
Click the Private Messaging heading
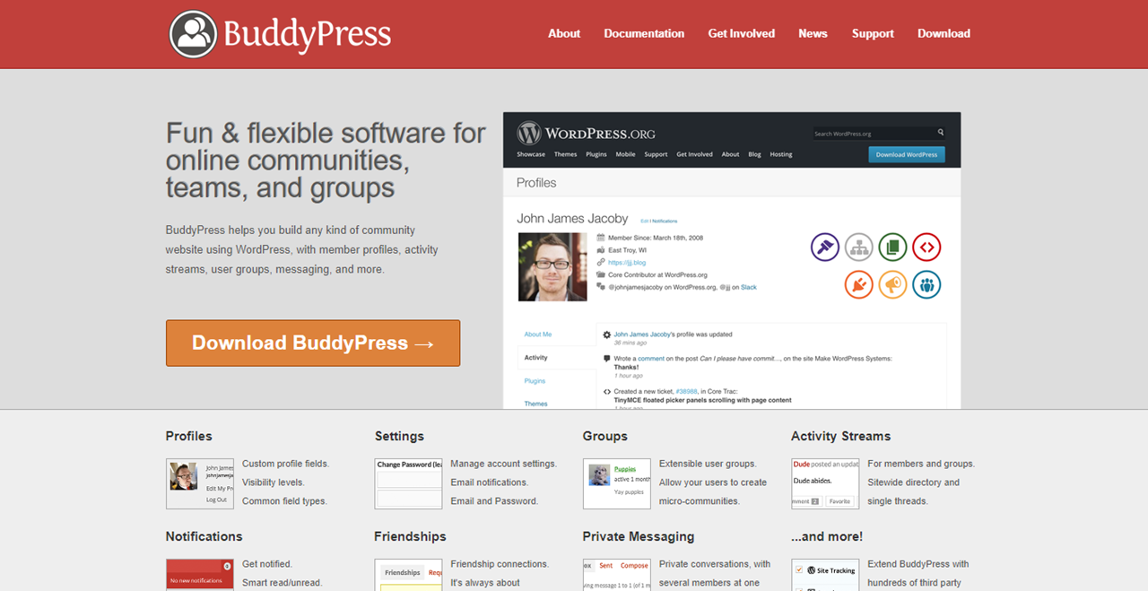click(639, 536)
